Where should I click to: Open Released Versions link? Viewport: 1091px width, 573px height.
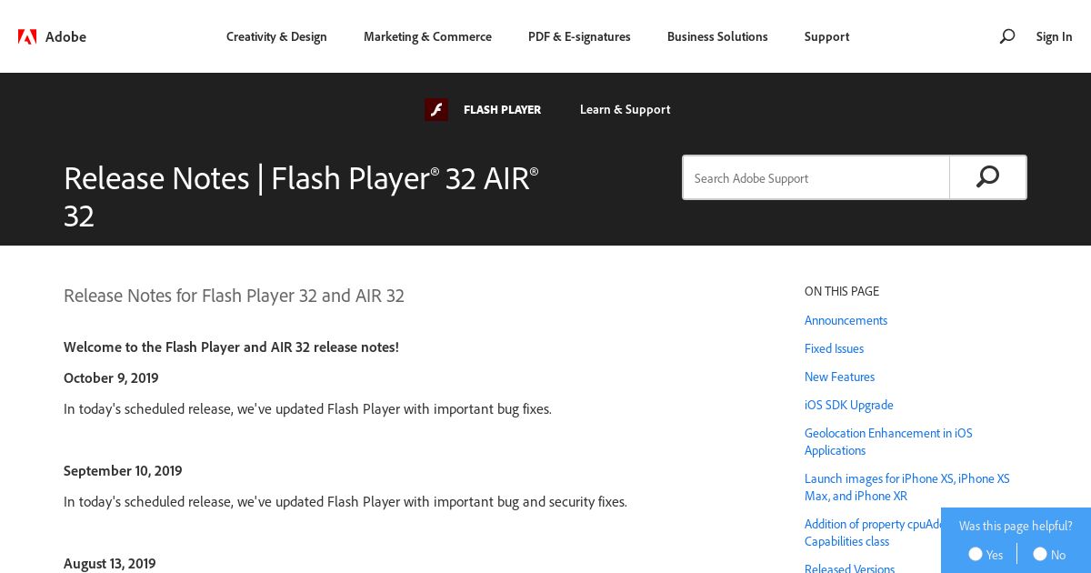849,568
